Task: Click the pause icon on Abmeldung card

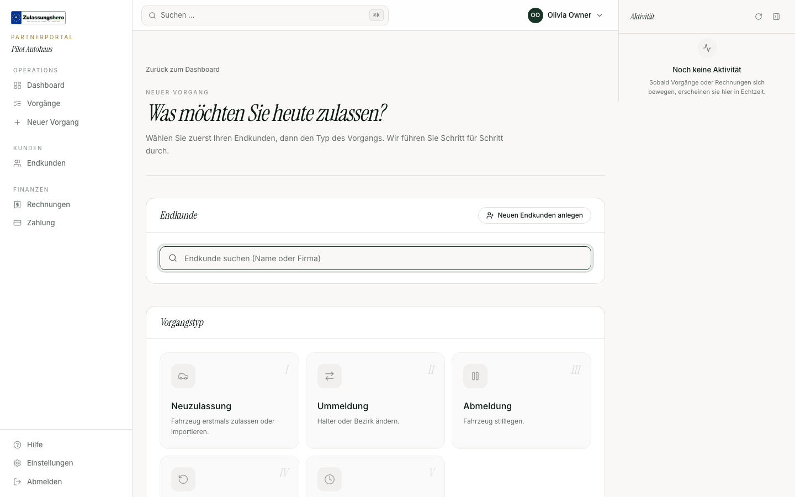Action: 475,376
